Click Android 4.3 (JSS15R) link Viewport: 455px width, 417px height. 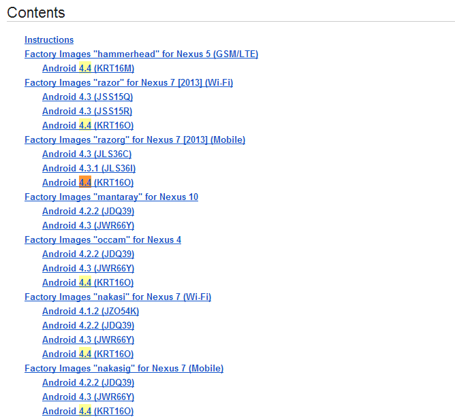tap(87, 111)
